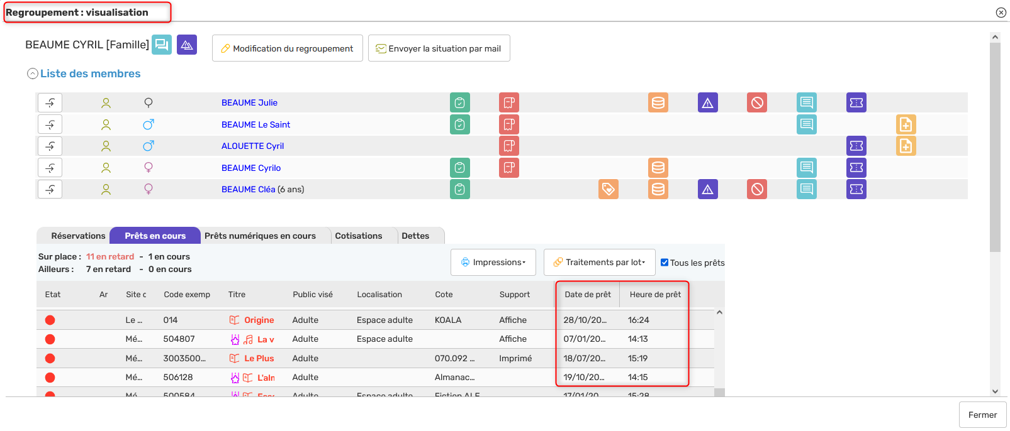Image resolution: width=1010 pixels, height=431 pixels.
Task: Open 'Traitements par lot' dropdown menu
Action: coord(599,262)
